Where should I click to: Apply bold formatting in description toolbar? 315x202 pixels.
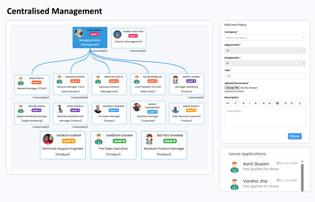[x=244, y=103]
